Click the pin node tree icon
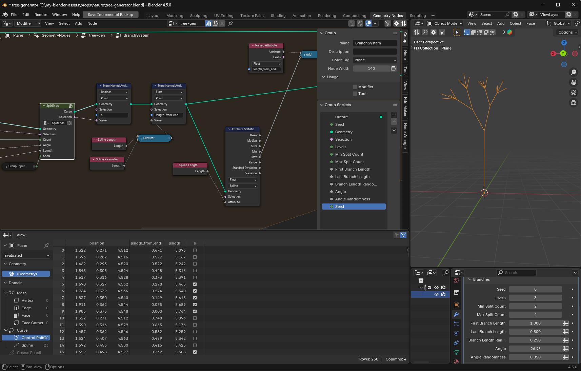The image size is (581, 371). tap(231, 23)
